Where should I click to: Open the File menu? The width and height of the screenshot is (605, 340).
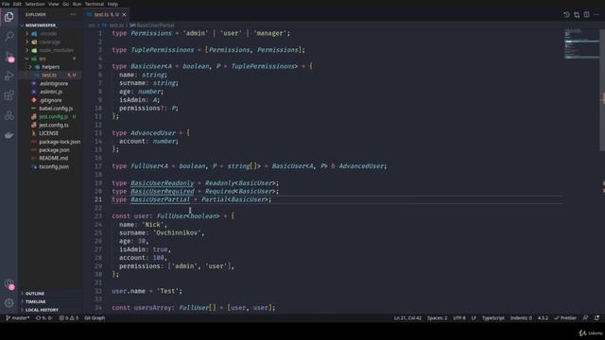(6, 4)
